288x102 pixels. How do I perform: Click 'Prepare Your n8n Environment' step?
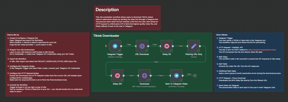[22, 50]
